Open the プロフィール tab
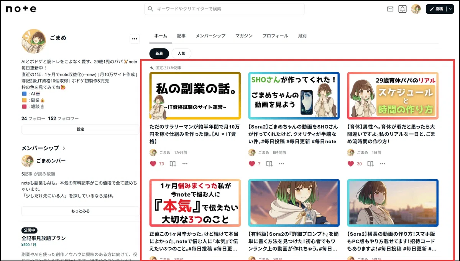460x261 pixels. click(275, 36)
